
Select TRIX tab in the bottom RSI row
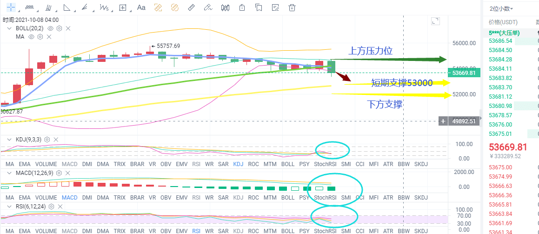pos(120,231)
